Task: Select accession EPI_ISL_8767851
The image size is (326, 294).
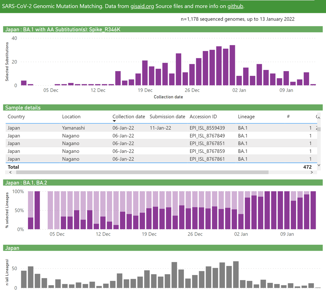Action: click(x=207, y=143)
